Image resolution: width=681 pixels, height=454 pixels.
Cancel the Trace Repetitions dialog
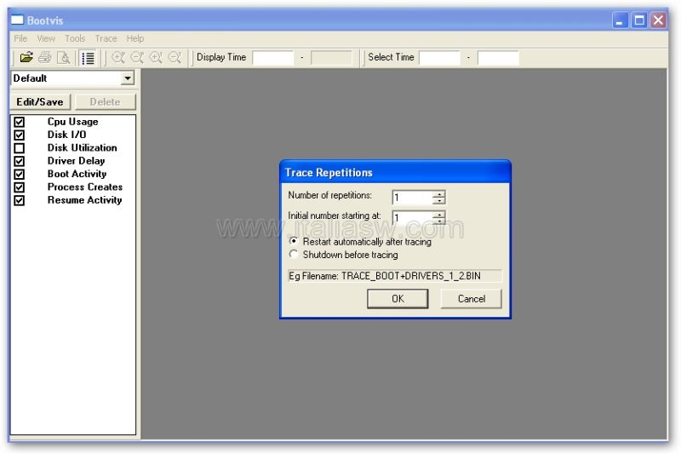tap(472, 298)
